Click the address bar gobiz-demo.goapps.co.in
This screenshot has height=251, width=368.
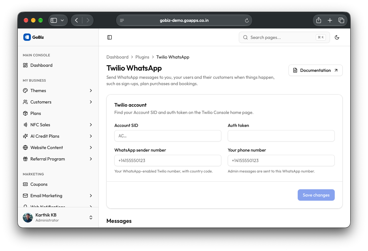point(184,20)
